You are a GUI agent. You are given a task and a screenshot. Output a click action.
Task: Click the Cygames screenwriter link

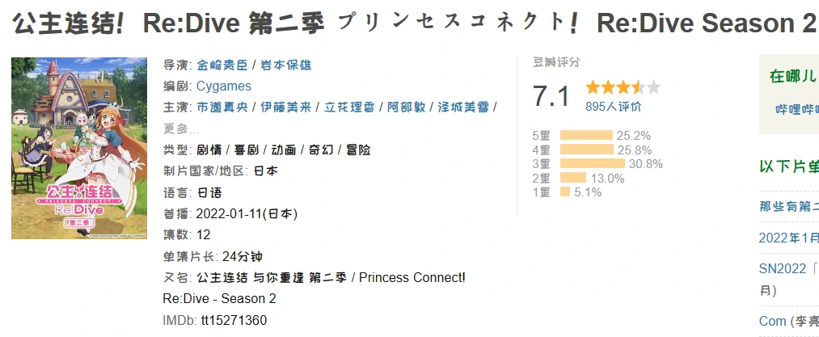[x=224, y=86]
